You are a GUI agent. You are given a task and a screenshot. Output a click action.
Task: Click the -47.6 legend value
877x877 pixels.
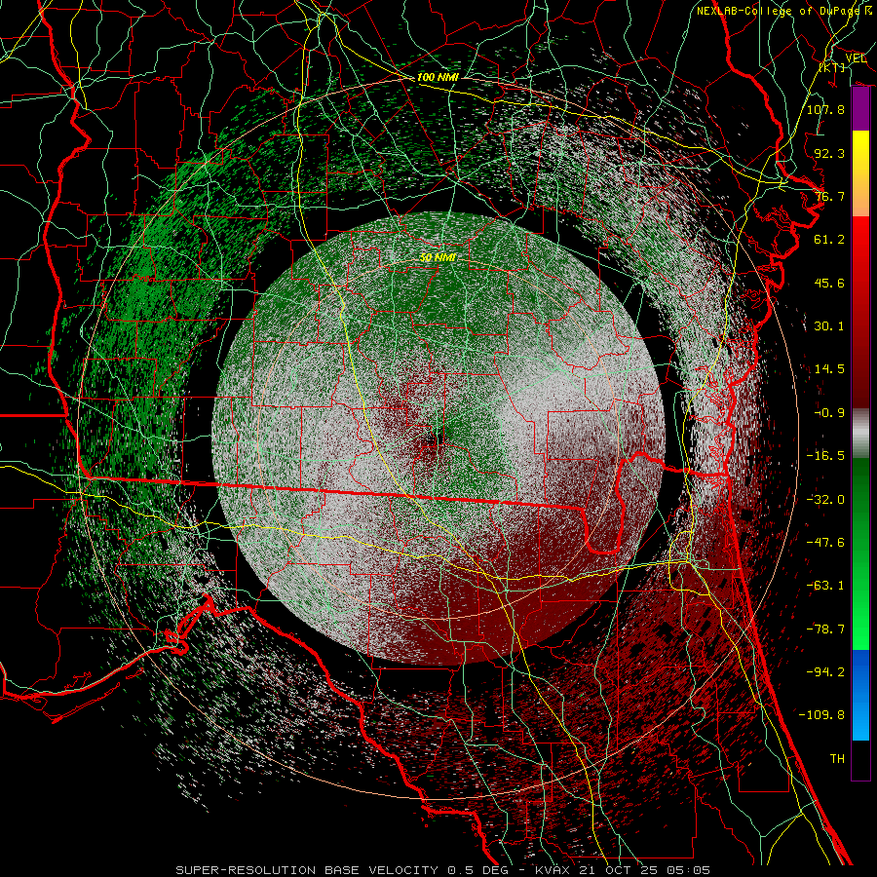tap(825, 542)
